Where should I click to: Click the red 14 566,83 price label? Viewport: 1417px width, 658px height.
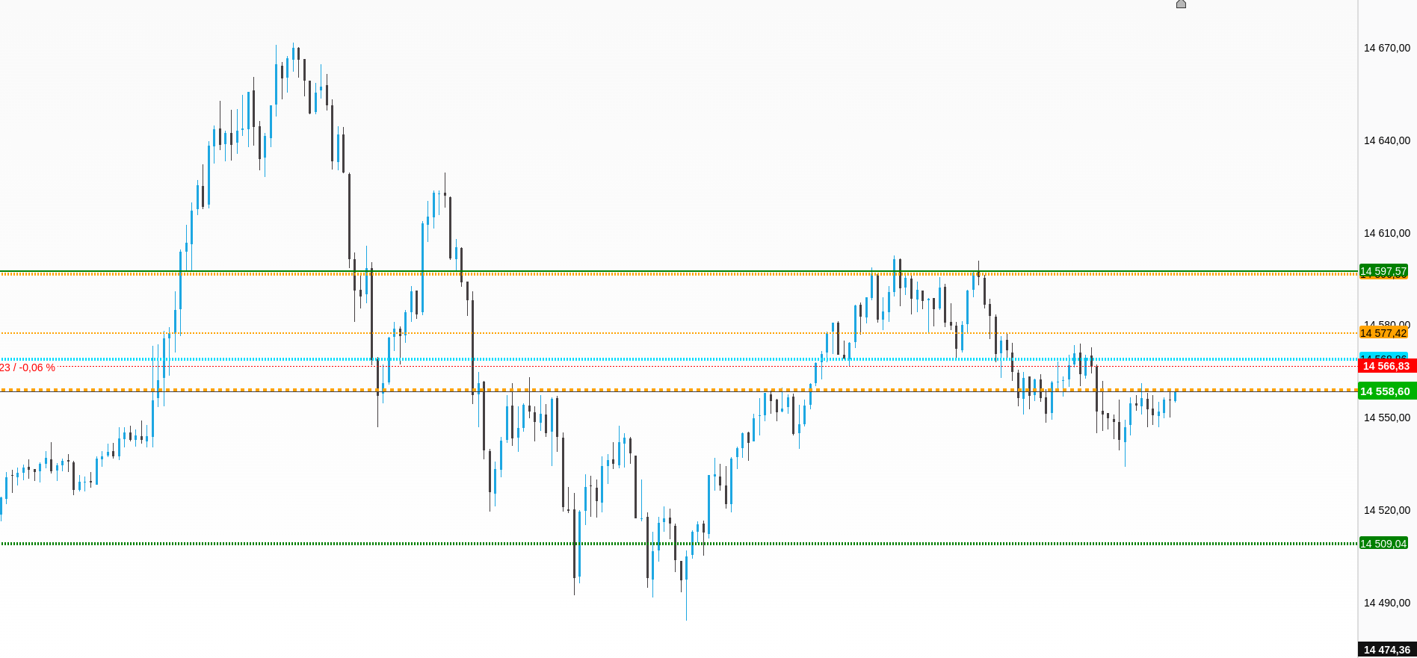pyautogui.click(x=1386, y=366)
